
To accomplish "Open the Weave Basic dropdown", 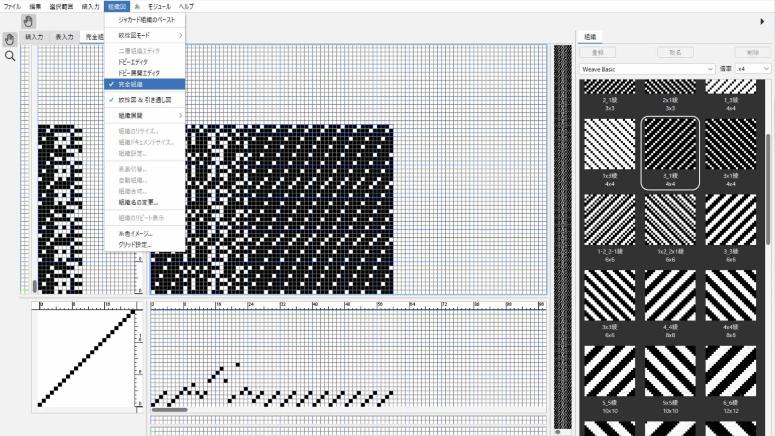I will [647, 69].
